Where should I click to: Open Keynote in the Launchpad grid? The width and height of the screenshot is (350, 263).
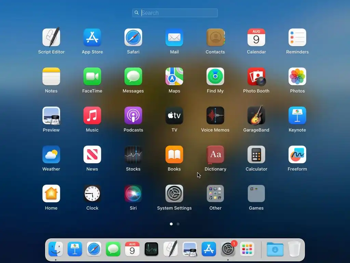[297, 115]
